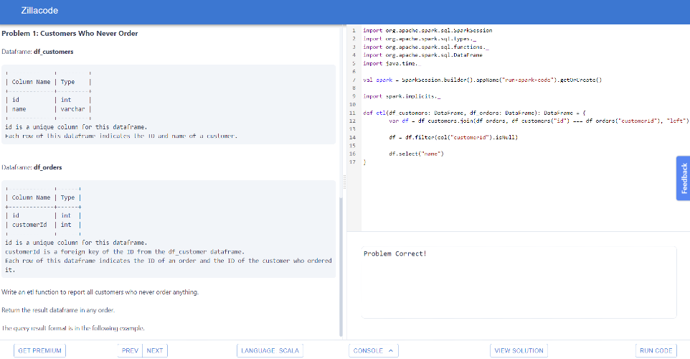Click 'id is a unique column' under customers
This screenshot has width=690, height=359.
[76, 127]
